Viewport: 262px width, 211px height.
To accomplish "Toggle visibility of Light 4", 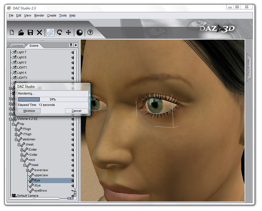I will 73,73.
